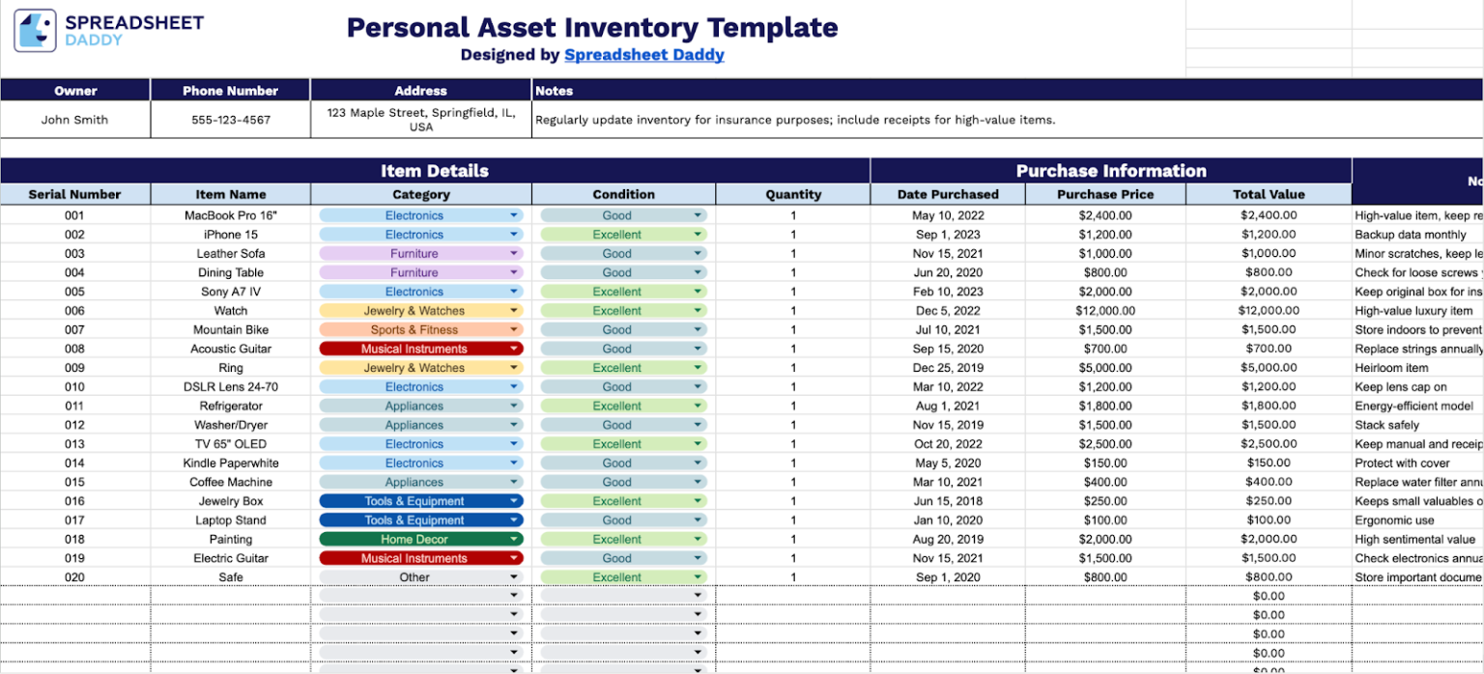The image size is (1484, 674).
Task: Open Category dropdown for Acoustic Guitar
Action: 513,349
